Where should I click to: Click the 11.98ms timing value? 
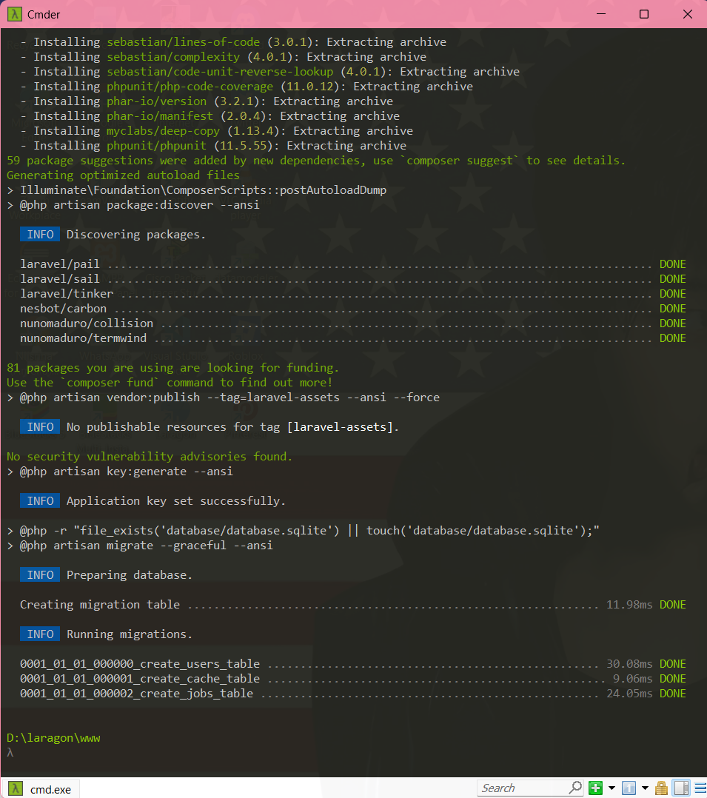point(629,605)
